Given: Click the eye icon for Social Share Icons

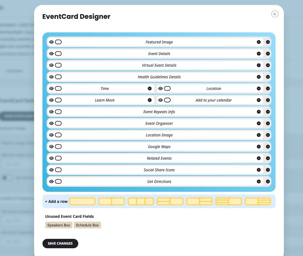Looking at the screenshot, I should 51,170.
